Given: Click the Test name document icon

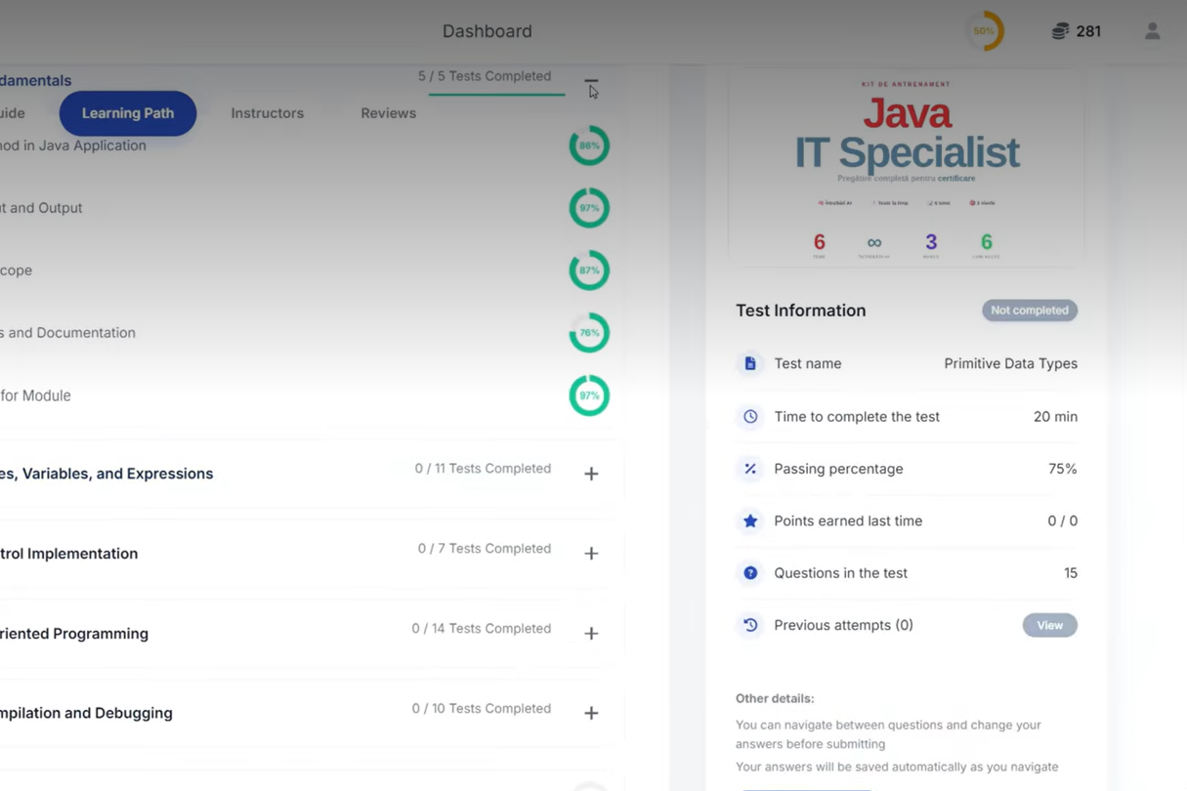Looking at the screenshot, I should tap(750, 363).
